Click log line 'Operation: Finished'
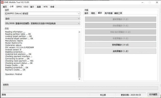 (14, 74)
